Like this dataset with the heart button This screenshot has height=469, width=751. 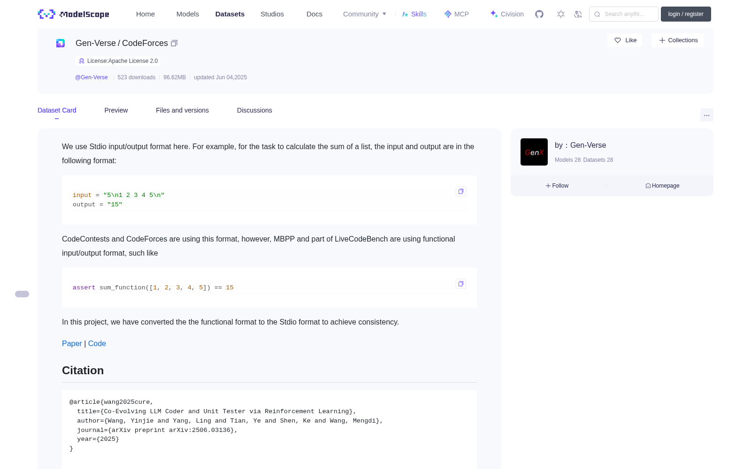[x=625, y=40]
